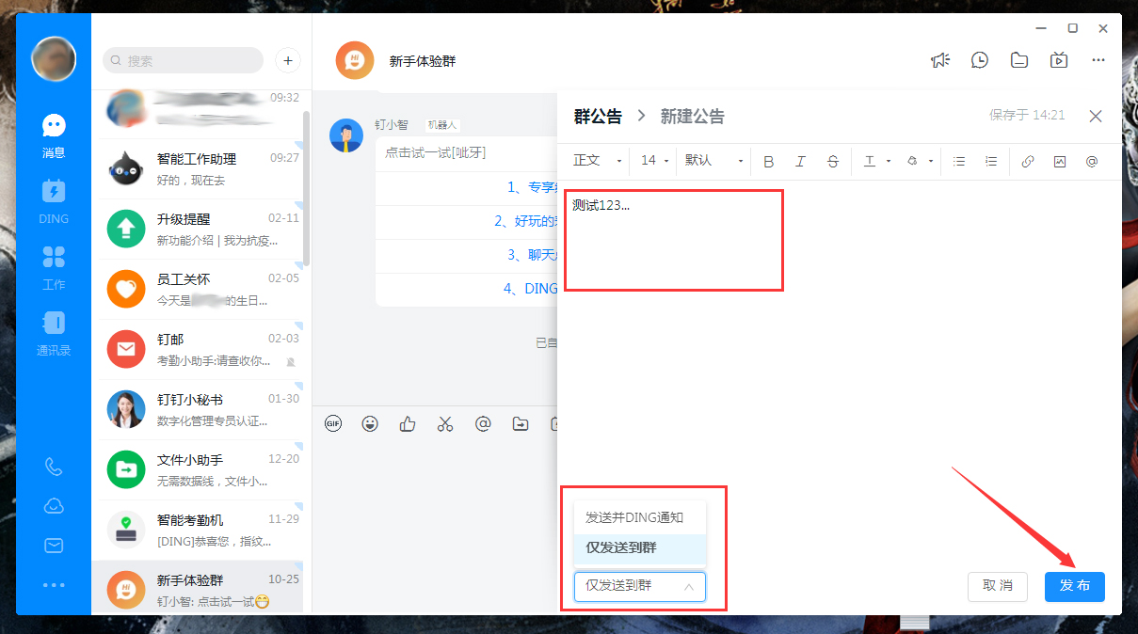Collapse the 仅发送到群 dropdown

[x=640, y=586]
